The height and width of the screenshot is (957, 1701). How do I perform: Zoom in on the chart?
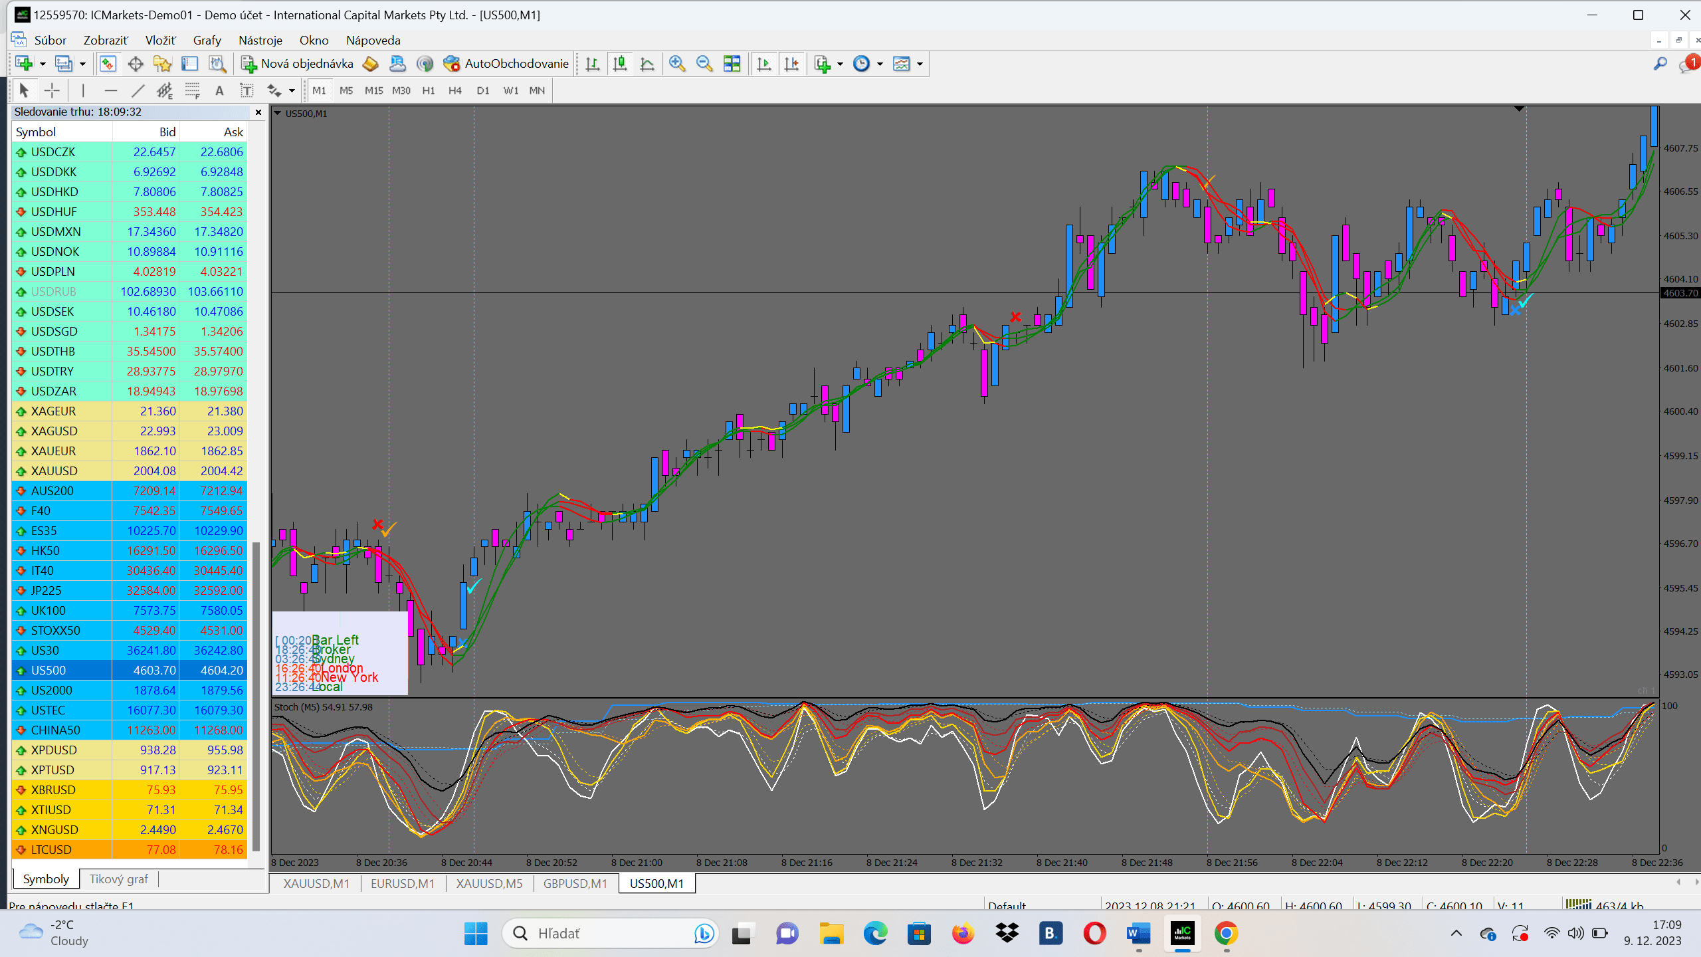coord(677,64)
